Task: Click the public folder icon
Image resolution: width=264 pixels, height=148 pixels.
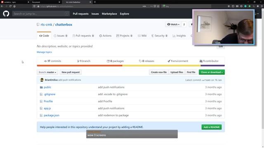Action: pyautogui.click(x=41, y=87)
